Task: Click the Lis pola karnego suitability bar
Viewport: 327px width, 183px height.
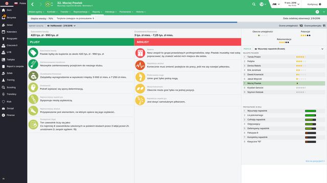Action: [310, 115]
